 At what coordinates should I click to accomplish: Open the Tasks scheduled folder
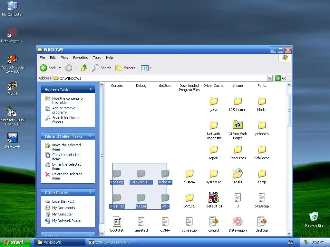click(x=238, y=173)
